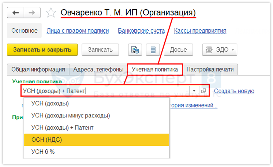Open the История изменений link
Image resolution: width=273 pixels, height=167 pixels.
coord(194,105)
